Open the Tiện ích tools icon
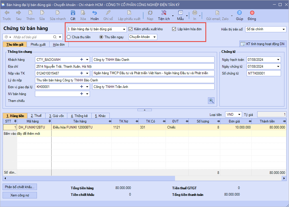This screenshot has height=207, width=289. [x=164, y=13]
